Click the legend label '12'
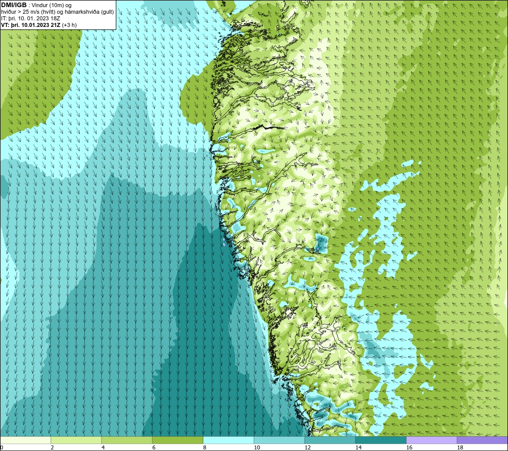This screenshot has width=508, height=451. click(x=308, y=448)
